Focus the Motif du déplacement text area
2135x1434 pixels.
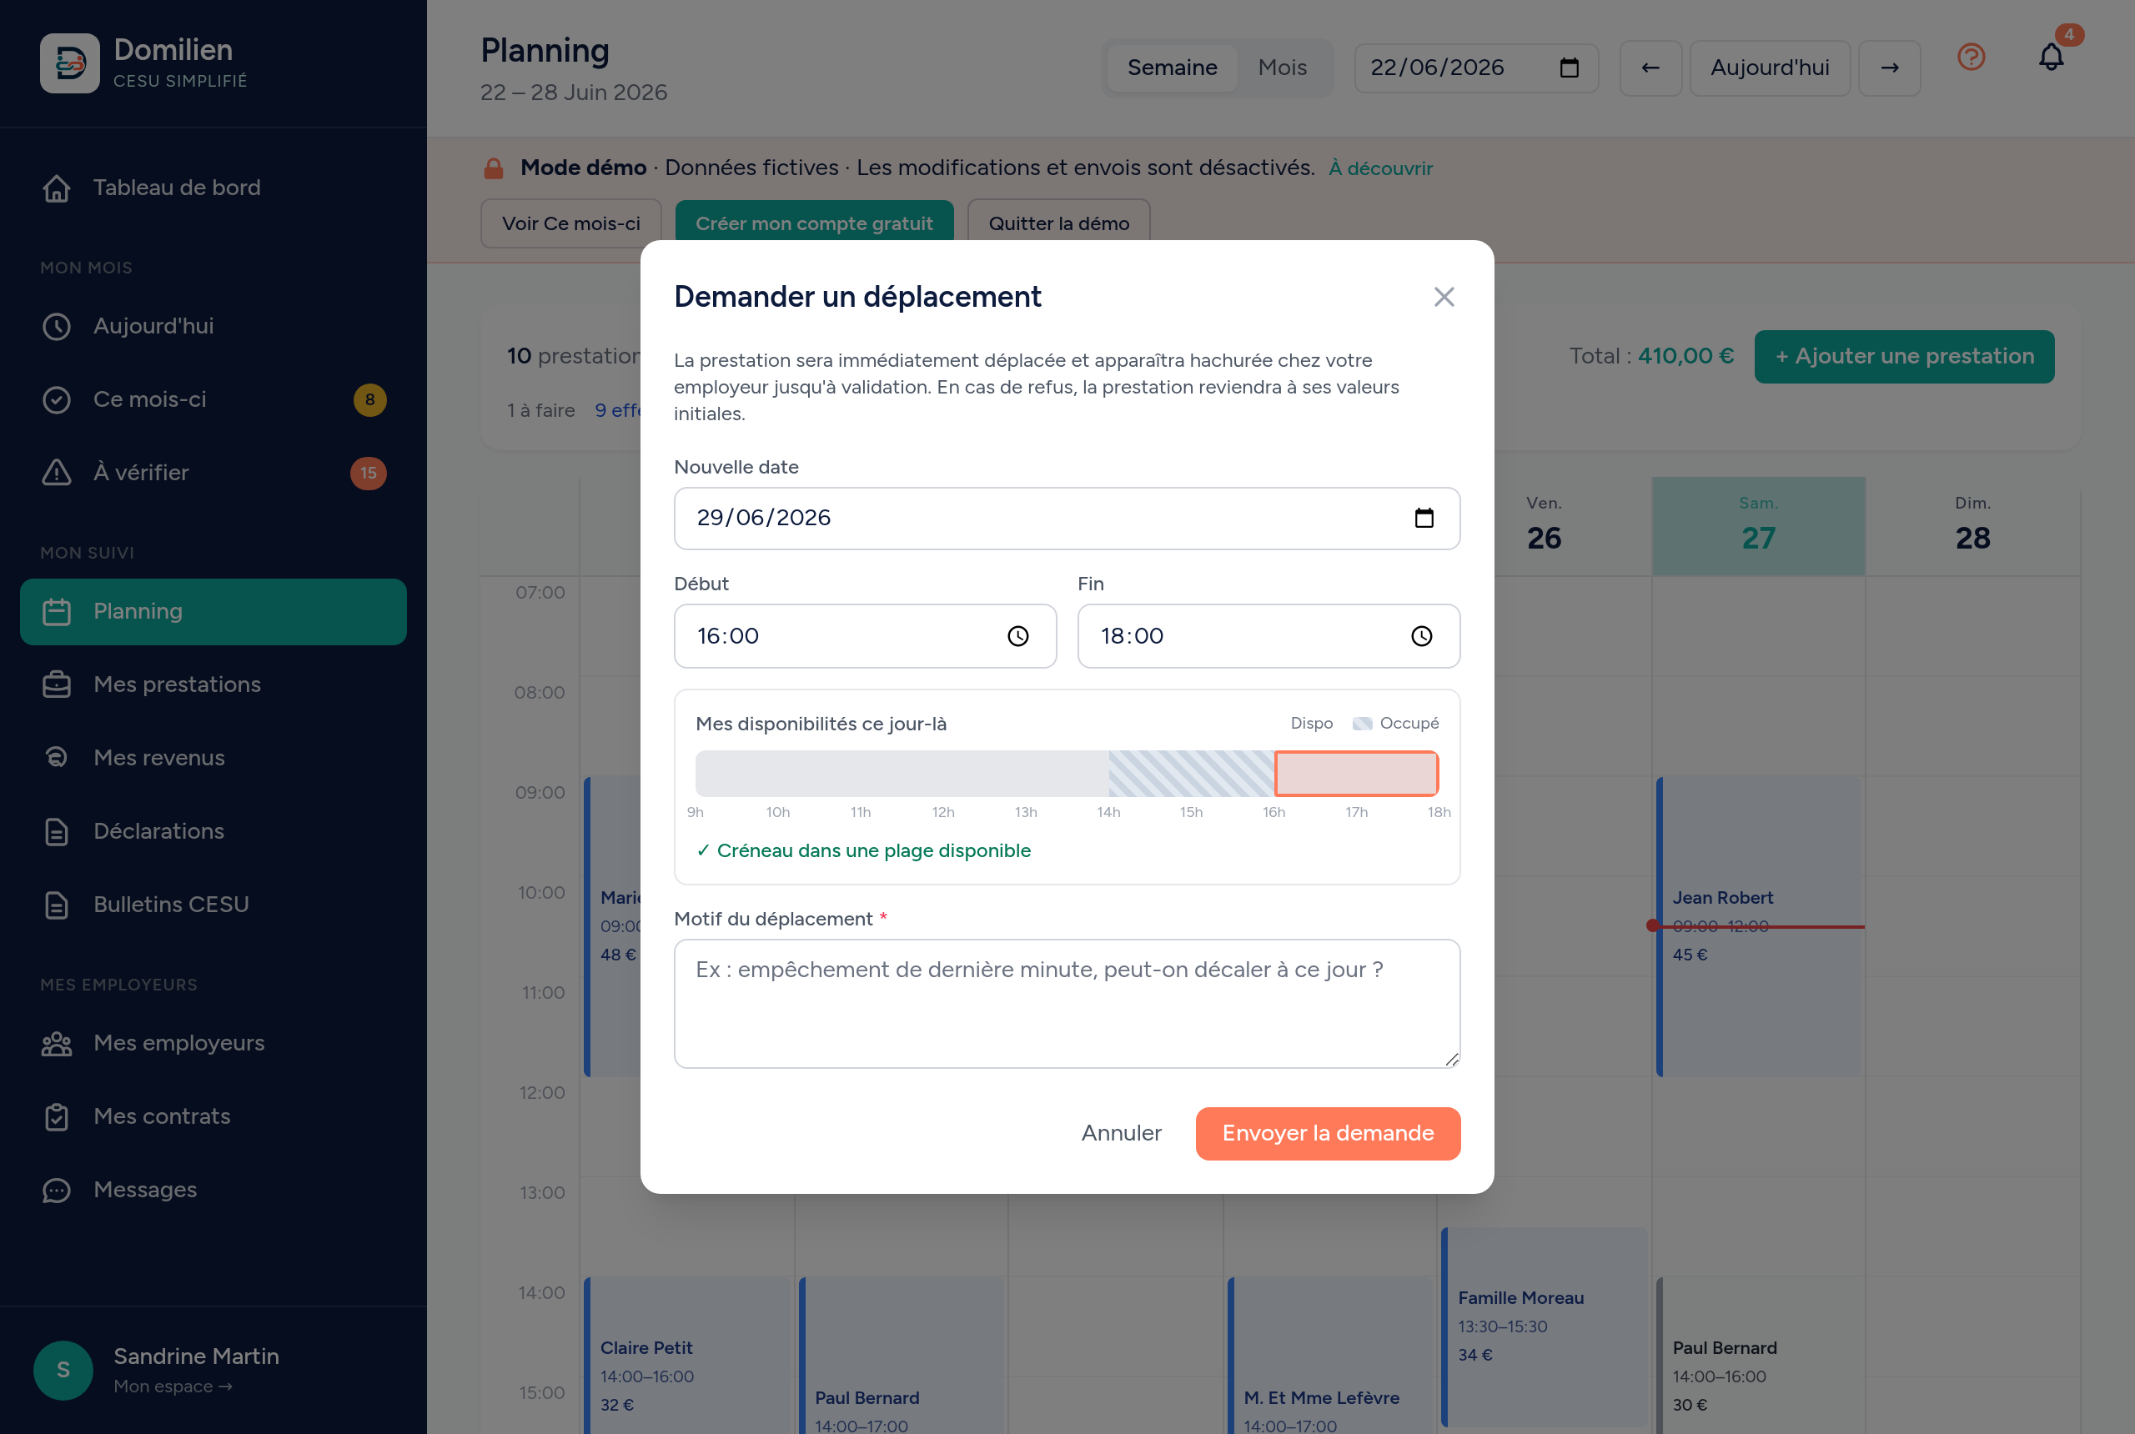tap(1067, 1003)
